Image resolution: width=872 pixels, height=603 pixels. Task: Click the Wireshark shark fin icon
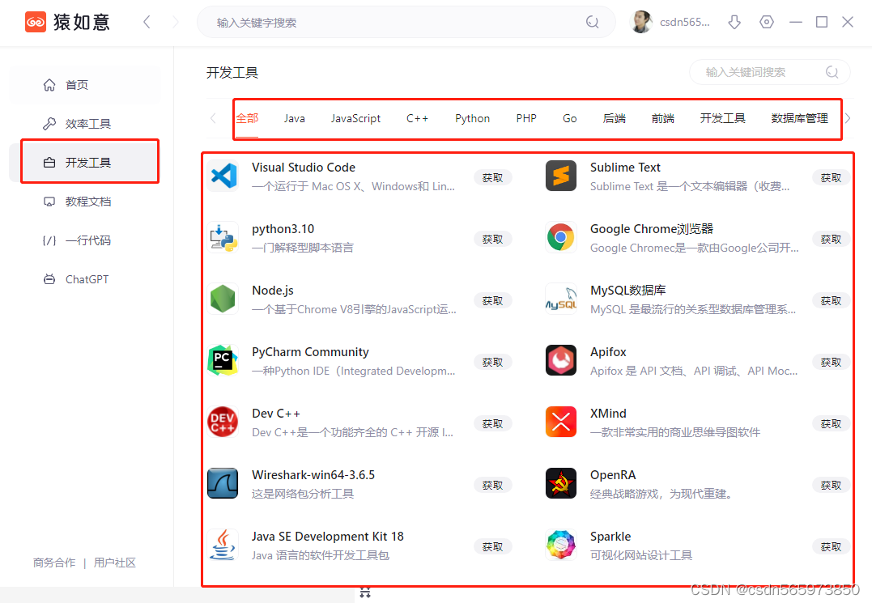coord(223,483)
